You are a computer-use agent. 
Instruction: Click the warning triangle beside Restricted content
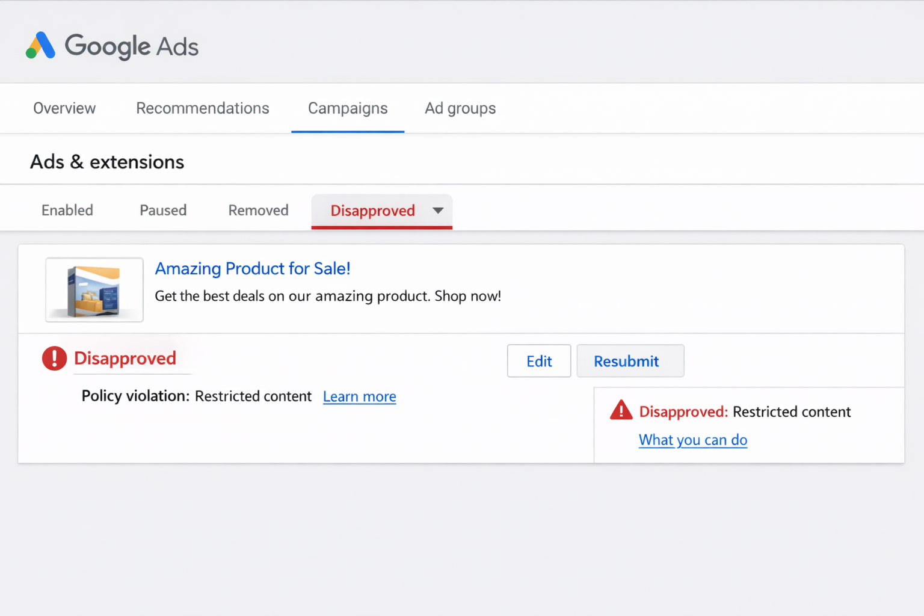621,410
